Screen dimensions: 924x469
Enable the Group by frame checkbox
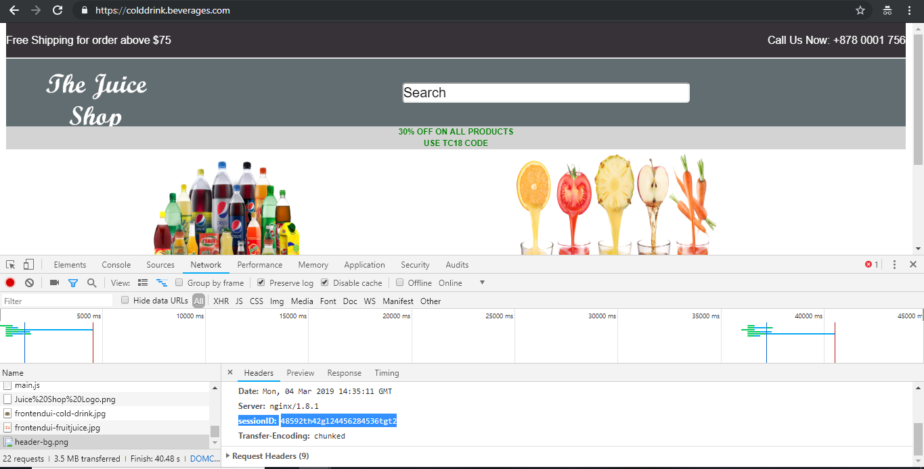click(x=179, y=282)
